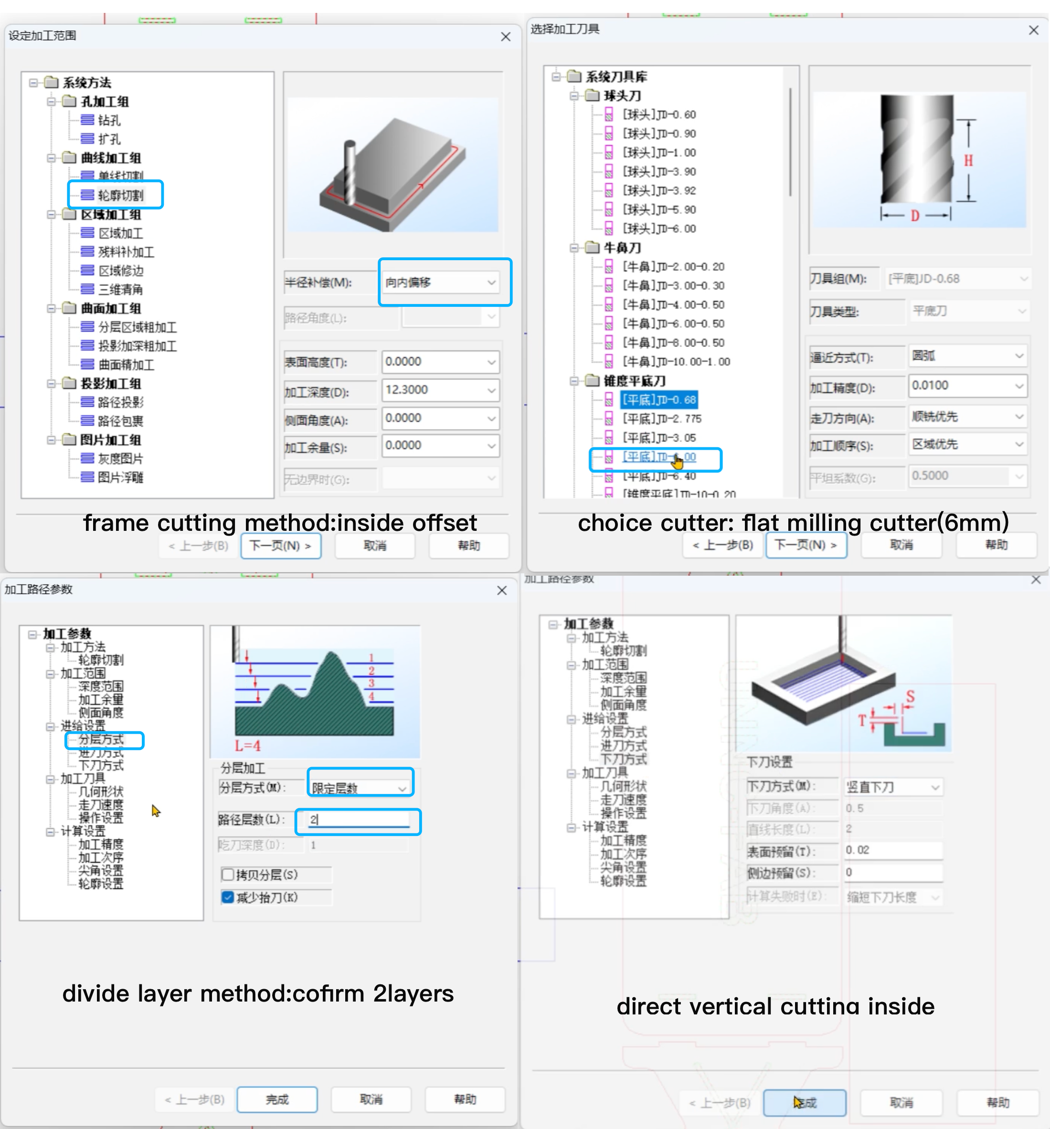Open the 分层方式 限定层数 dropdown
The width and height of the screenshot is (1050, 1129).
(x=360, y=788)
